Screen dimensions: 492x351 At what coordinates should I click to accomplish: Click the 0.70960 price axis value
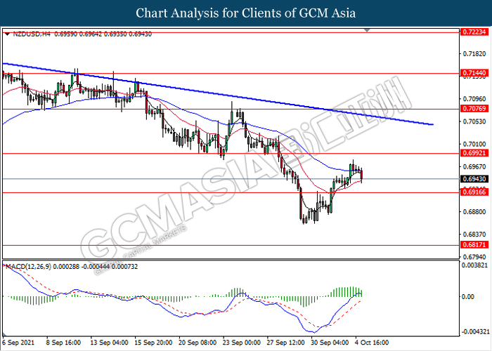pos(474,99)
